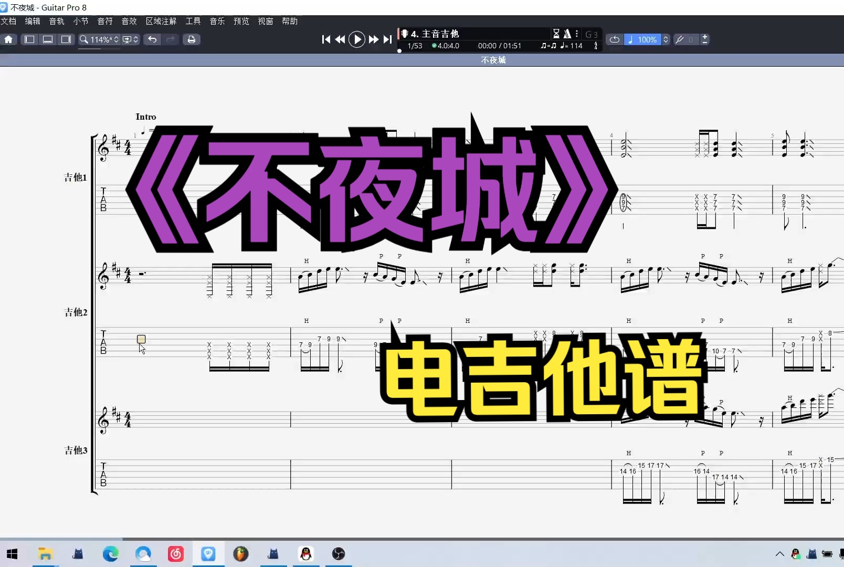The width and height of the screenshot is (844, 567).
Task: Click the cursor box in 吉他2 tab staff
Action: pos(141,339)
